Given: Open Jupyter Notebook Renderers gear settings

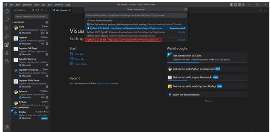Looking at the screenshot, I should (47, 76).
